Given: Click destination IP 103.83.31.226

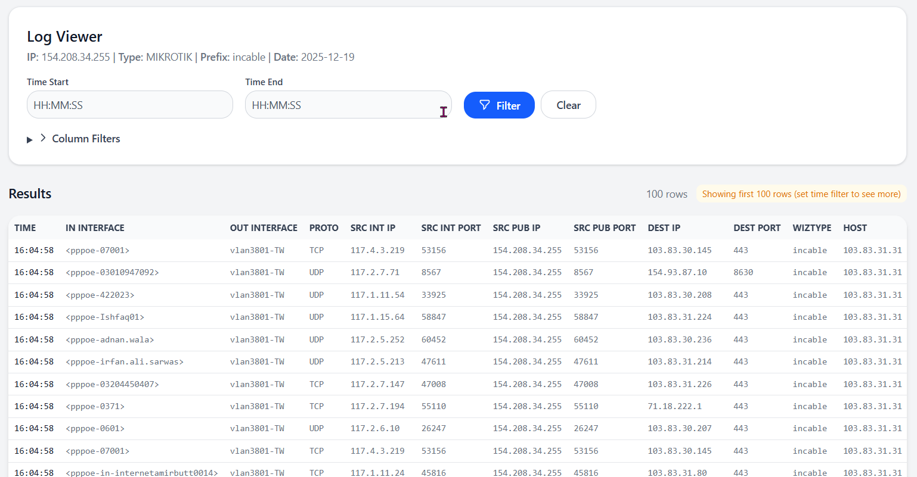Looking at the screenshot, I should click(680, 384).
